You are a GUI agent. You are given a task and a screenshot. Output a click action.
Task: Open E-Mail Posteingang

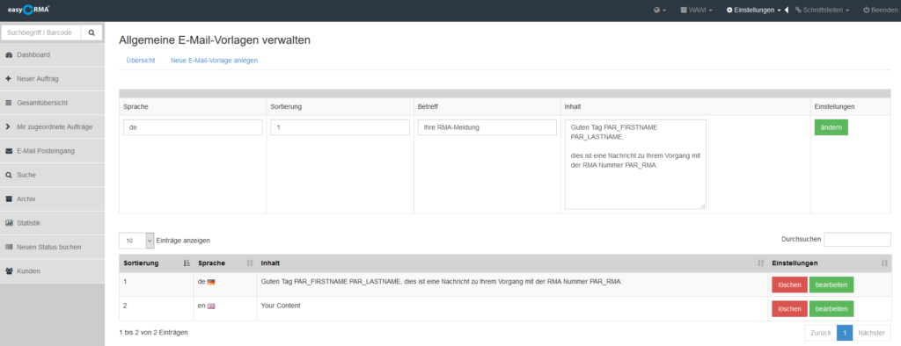52,151
